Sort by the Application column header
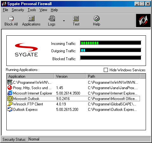Screen dimensions: 152x143 point(30,76)
